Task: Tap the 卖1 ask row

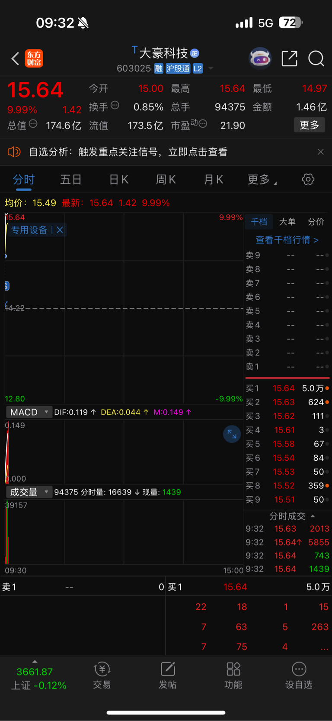Action: (x=287, y=367)
